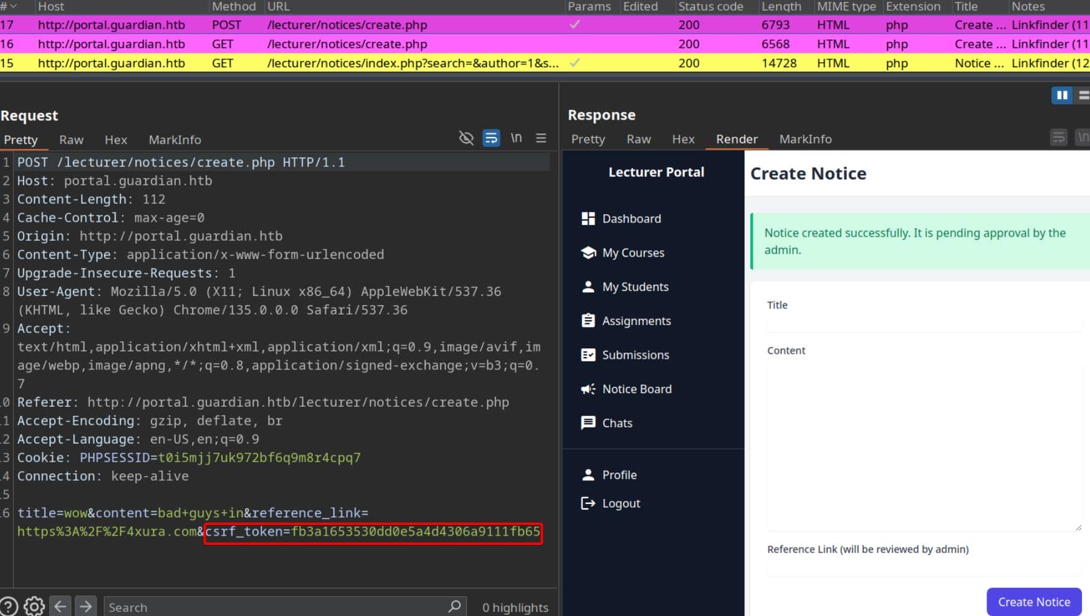Open the Submissions link
This screenshot has width=1090, height=616.
click(636, 355)
